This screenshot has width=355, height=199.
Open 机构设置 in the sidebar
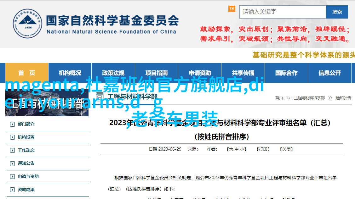pyautogui.click(x=26, y=137)
